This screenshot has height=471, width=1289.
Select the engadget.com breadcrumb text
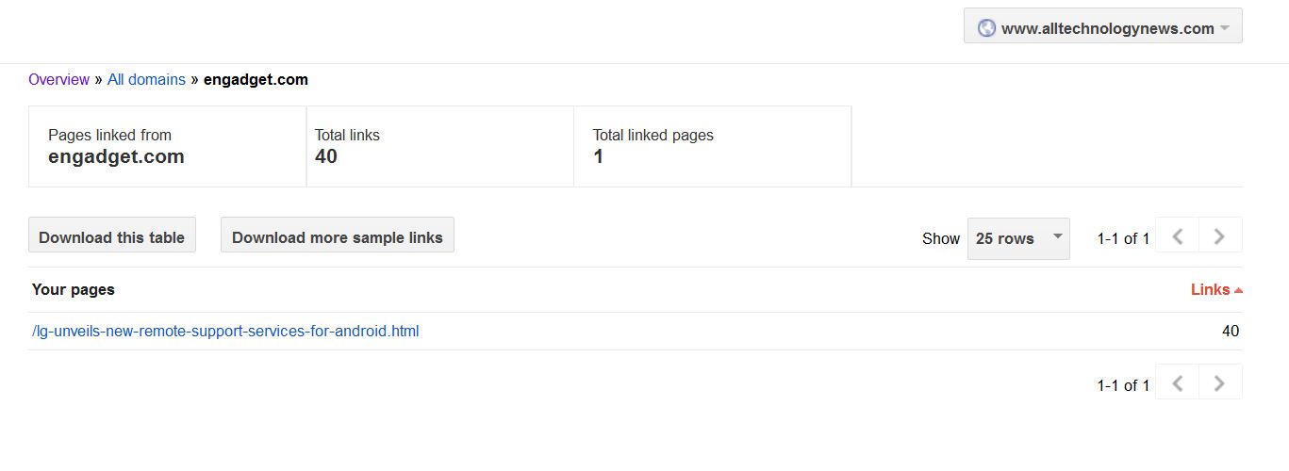click(x=256, y=79)
